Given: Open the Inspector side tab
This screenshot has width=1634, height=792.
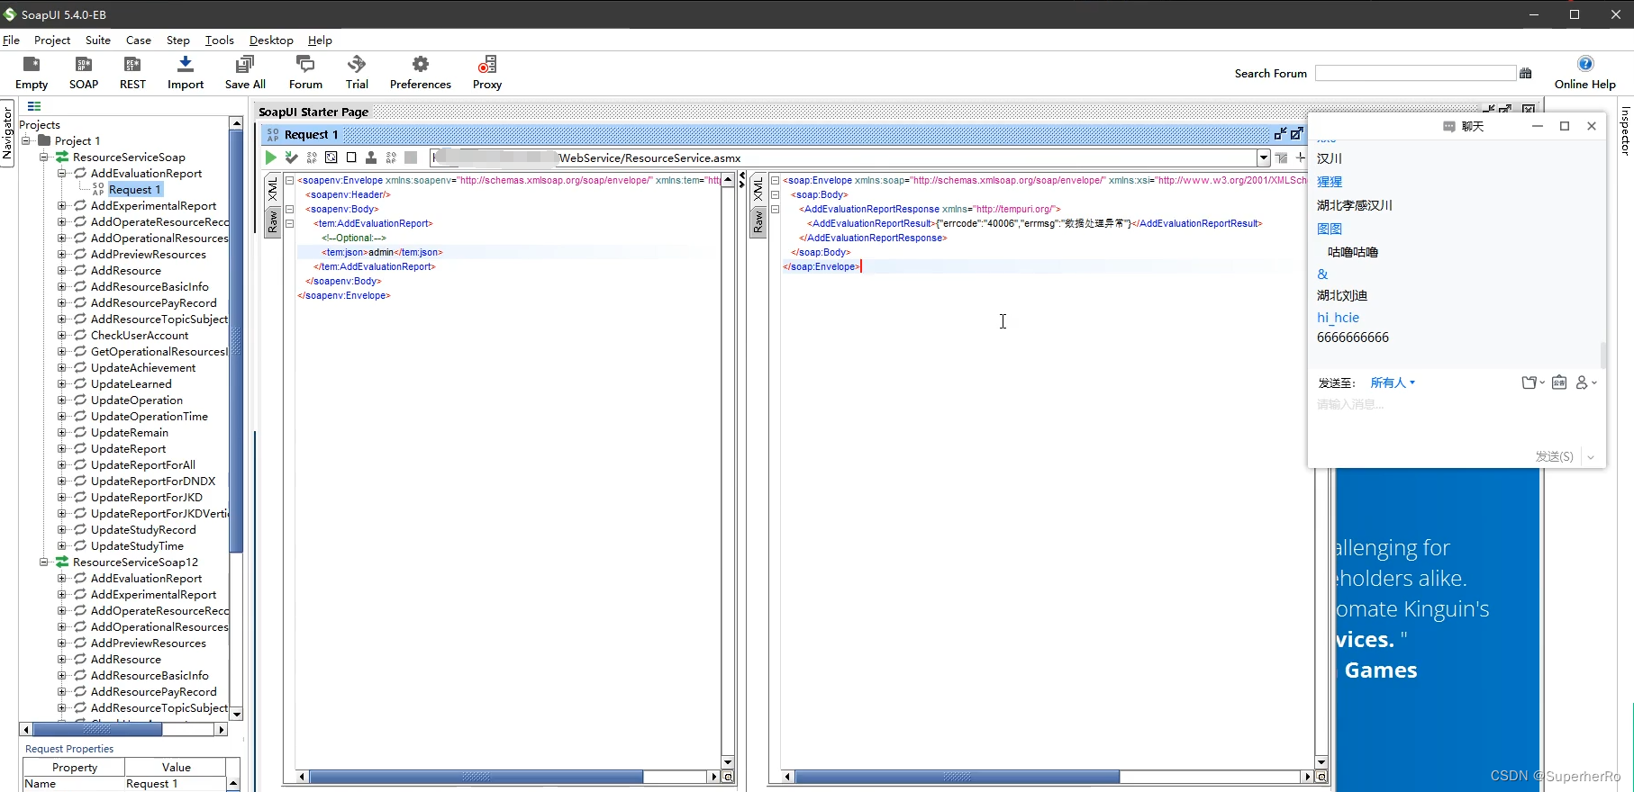Looking at the screenshot, I should (x=1626, y=131).
